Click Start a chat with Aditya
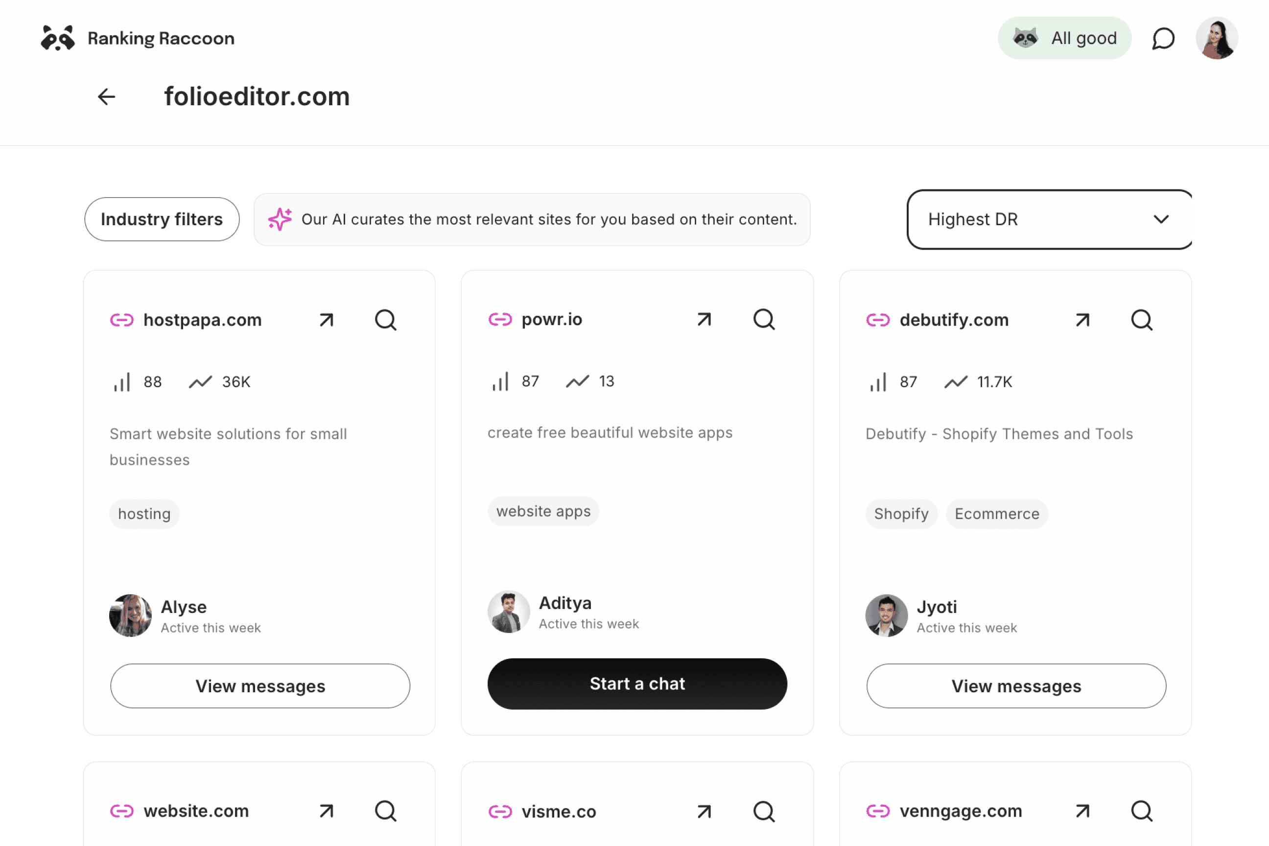 click(637, 683)
